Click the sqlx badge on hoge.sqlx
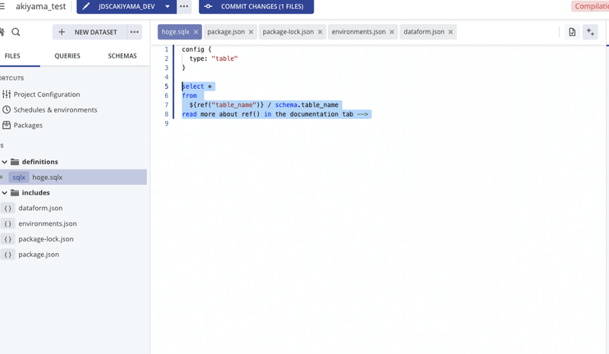609x354 pixels. click(18, 177)
